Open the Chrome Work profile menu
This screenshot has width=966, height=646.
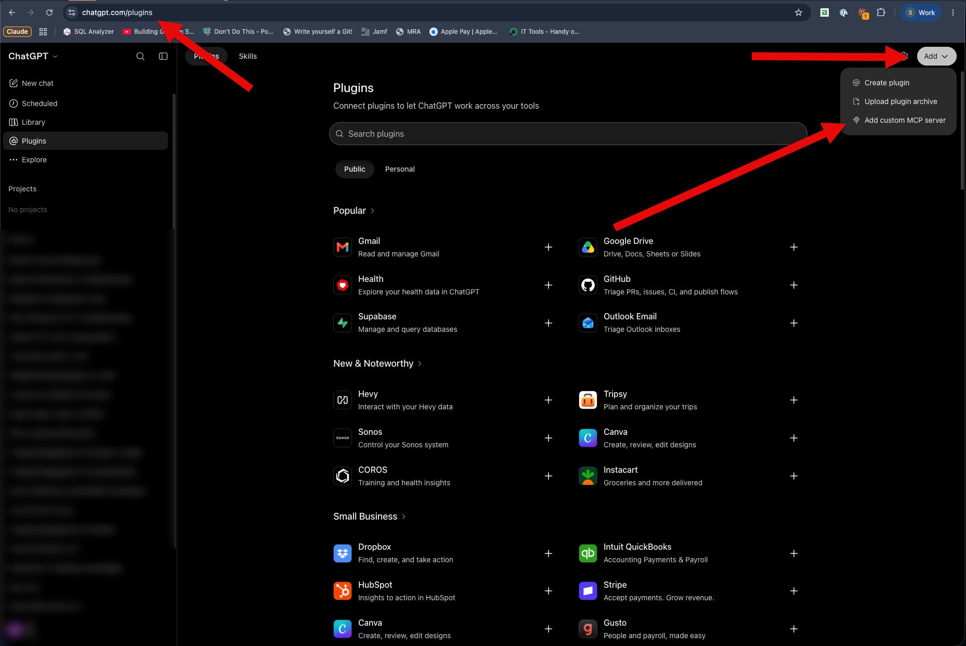(921, 12)
